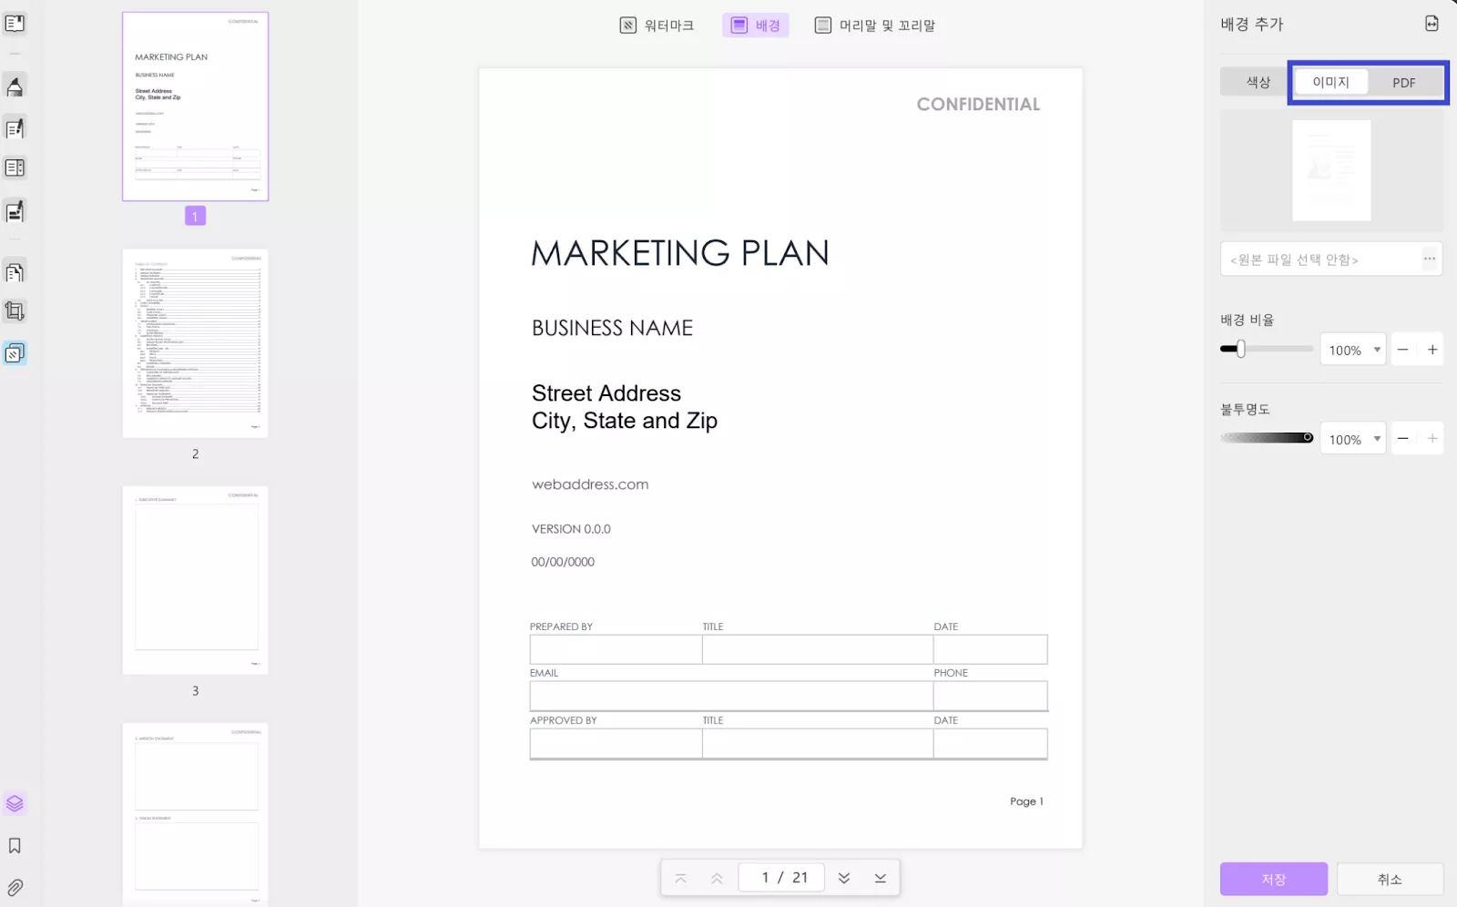Select page 3 thumbnail
Image resolution: width=1457 pixels, height=907 pixels.
tap(196, 580)
